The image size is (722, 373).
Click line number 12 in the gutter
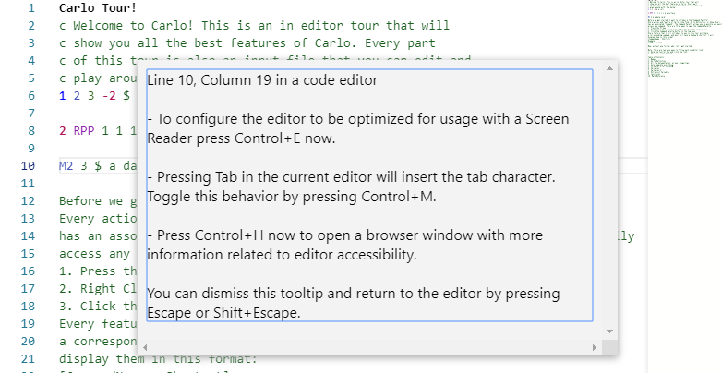(x=28, y=201)
